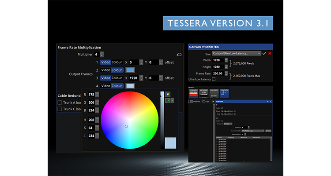Click the Width field showing 1920
This screenshot has height=176, width=331.
tap(218, 60)
